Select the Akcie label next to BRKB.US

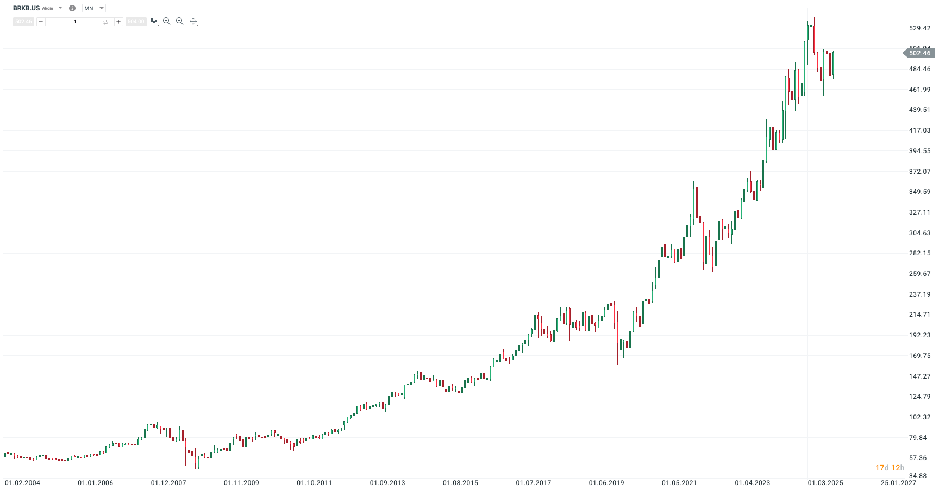point(48,8)
